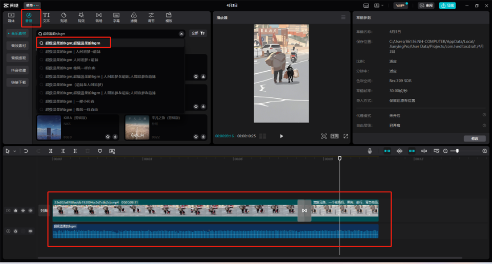This screenshot has width=492, height=264.
Task: Open the 特效 (Effects) panel tab
Action: point(81,18)
